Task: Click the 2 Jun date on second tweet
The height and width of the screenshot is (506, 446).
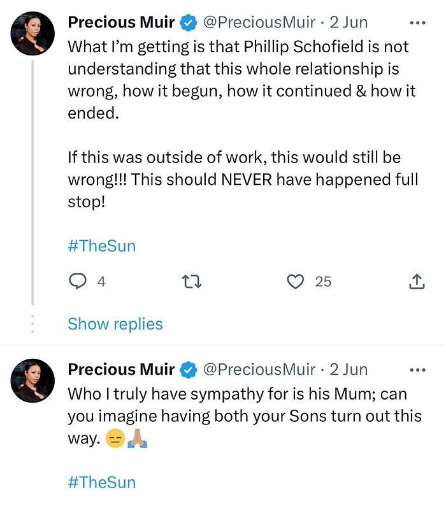Action: 349,370
